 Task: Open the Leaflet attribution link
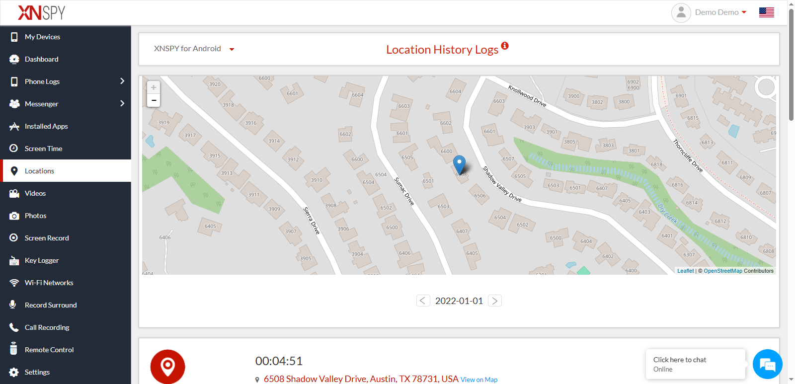[685, 271]
